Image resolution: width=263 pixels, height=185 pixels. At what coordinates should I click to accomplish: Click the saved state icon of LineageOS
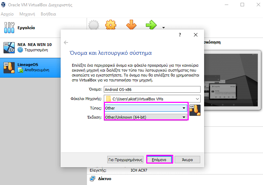click(x=20, y=70)
